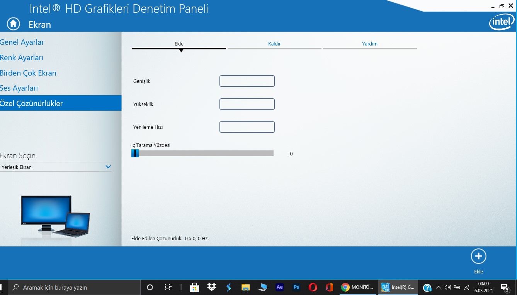Open the blue lightning-bolt app on taskbar

coord(229,287)
